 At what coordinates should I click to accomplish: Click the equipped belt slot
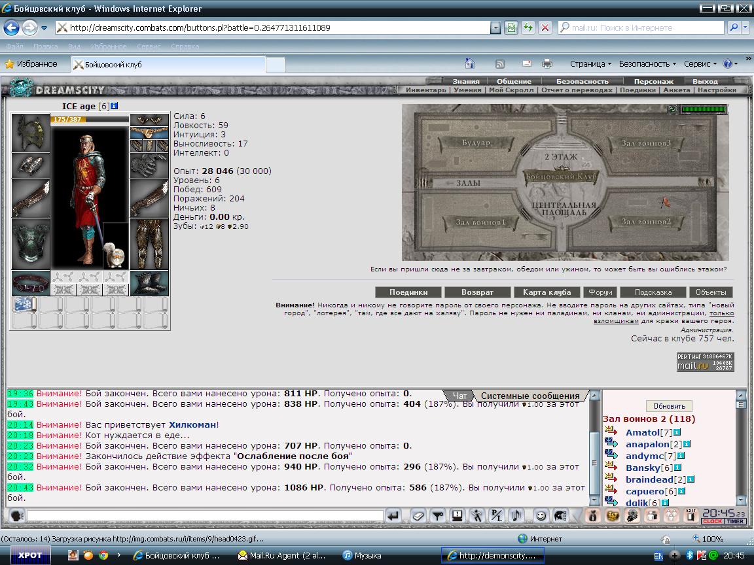tap(31, 283)
